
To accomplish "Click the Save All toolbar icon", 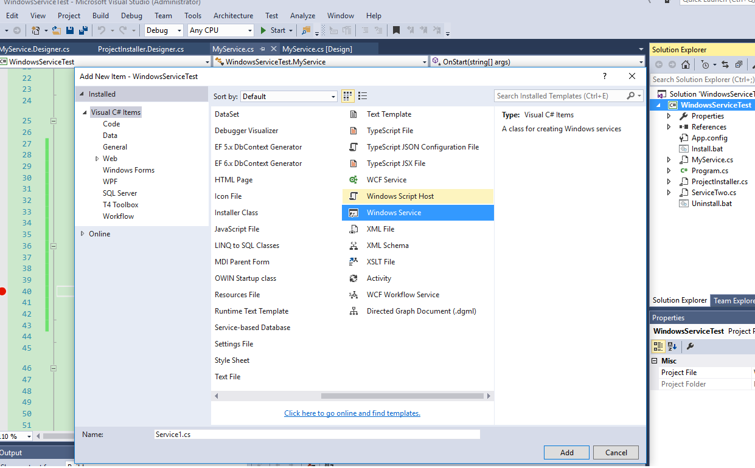I will point(83,30).
